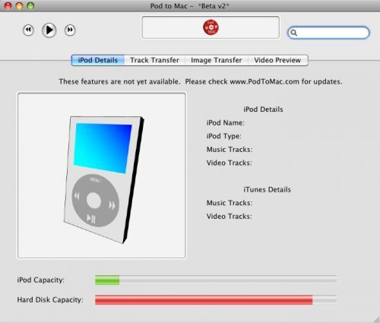Screen dimensions: 380x323
Task: Click the iPod illustration image
Action: (x=104, y=180)
